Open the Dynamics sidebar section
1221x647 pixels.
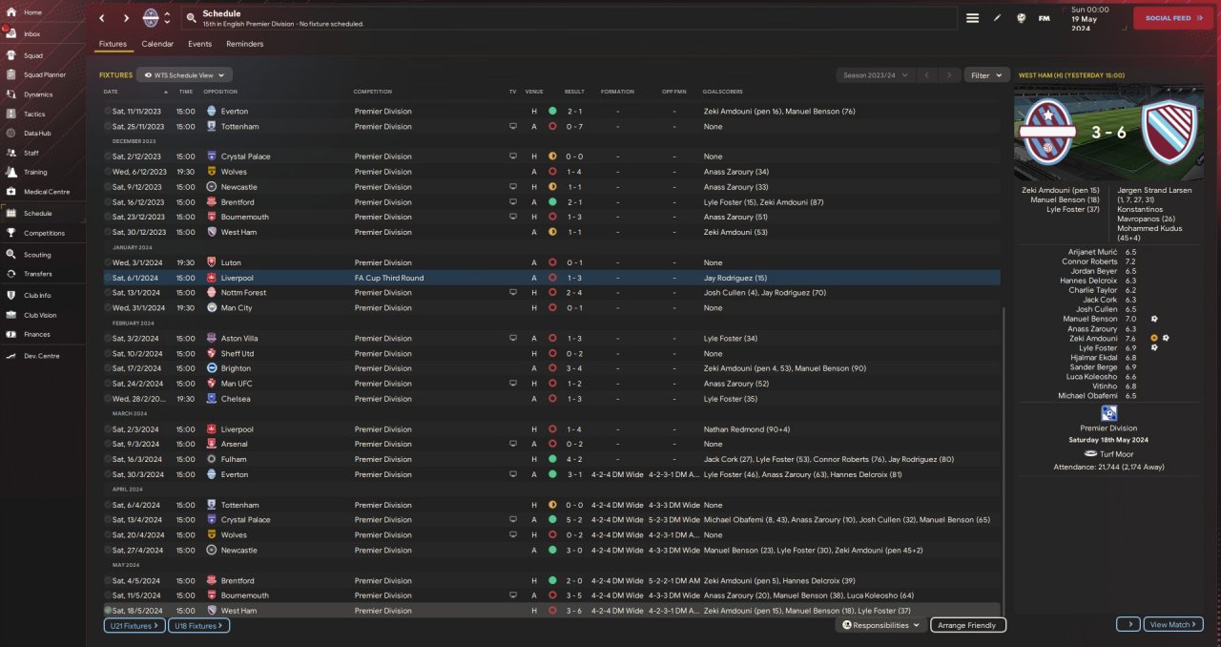(42, 94)
